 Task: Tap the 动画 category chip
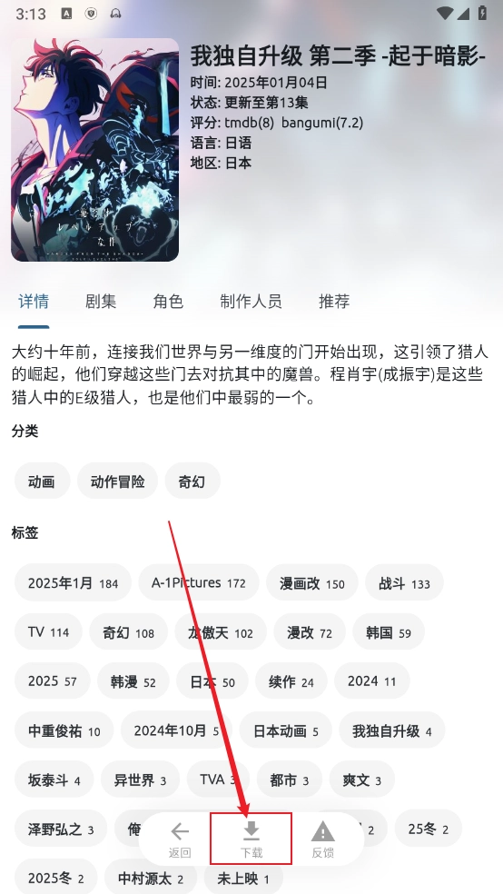pos(42,482)
